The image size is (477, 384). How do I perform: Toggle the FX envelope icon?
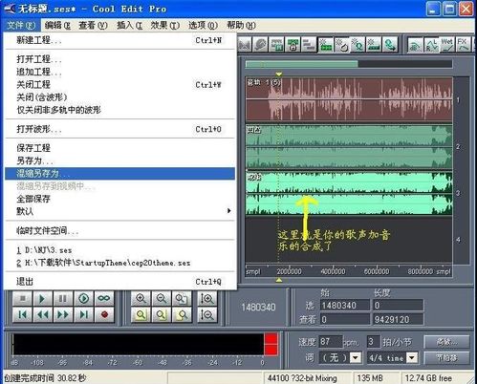tap(463, 45)
